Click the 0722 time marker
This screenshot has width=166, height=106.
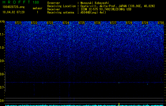[34, 23]
